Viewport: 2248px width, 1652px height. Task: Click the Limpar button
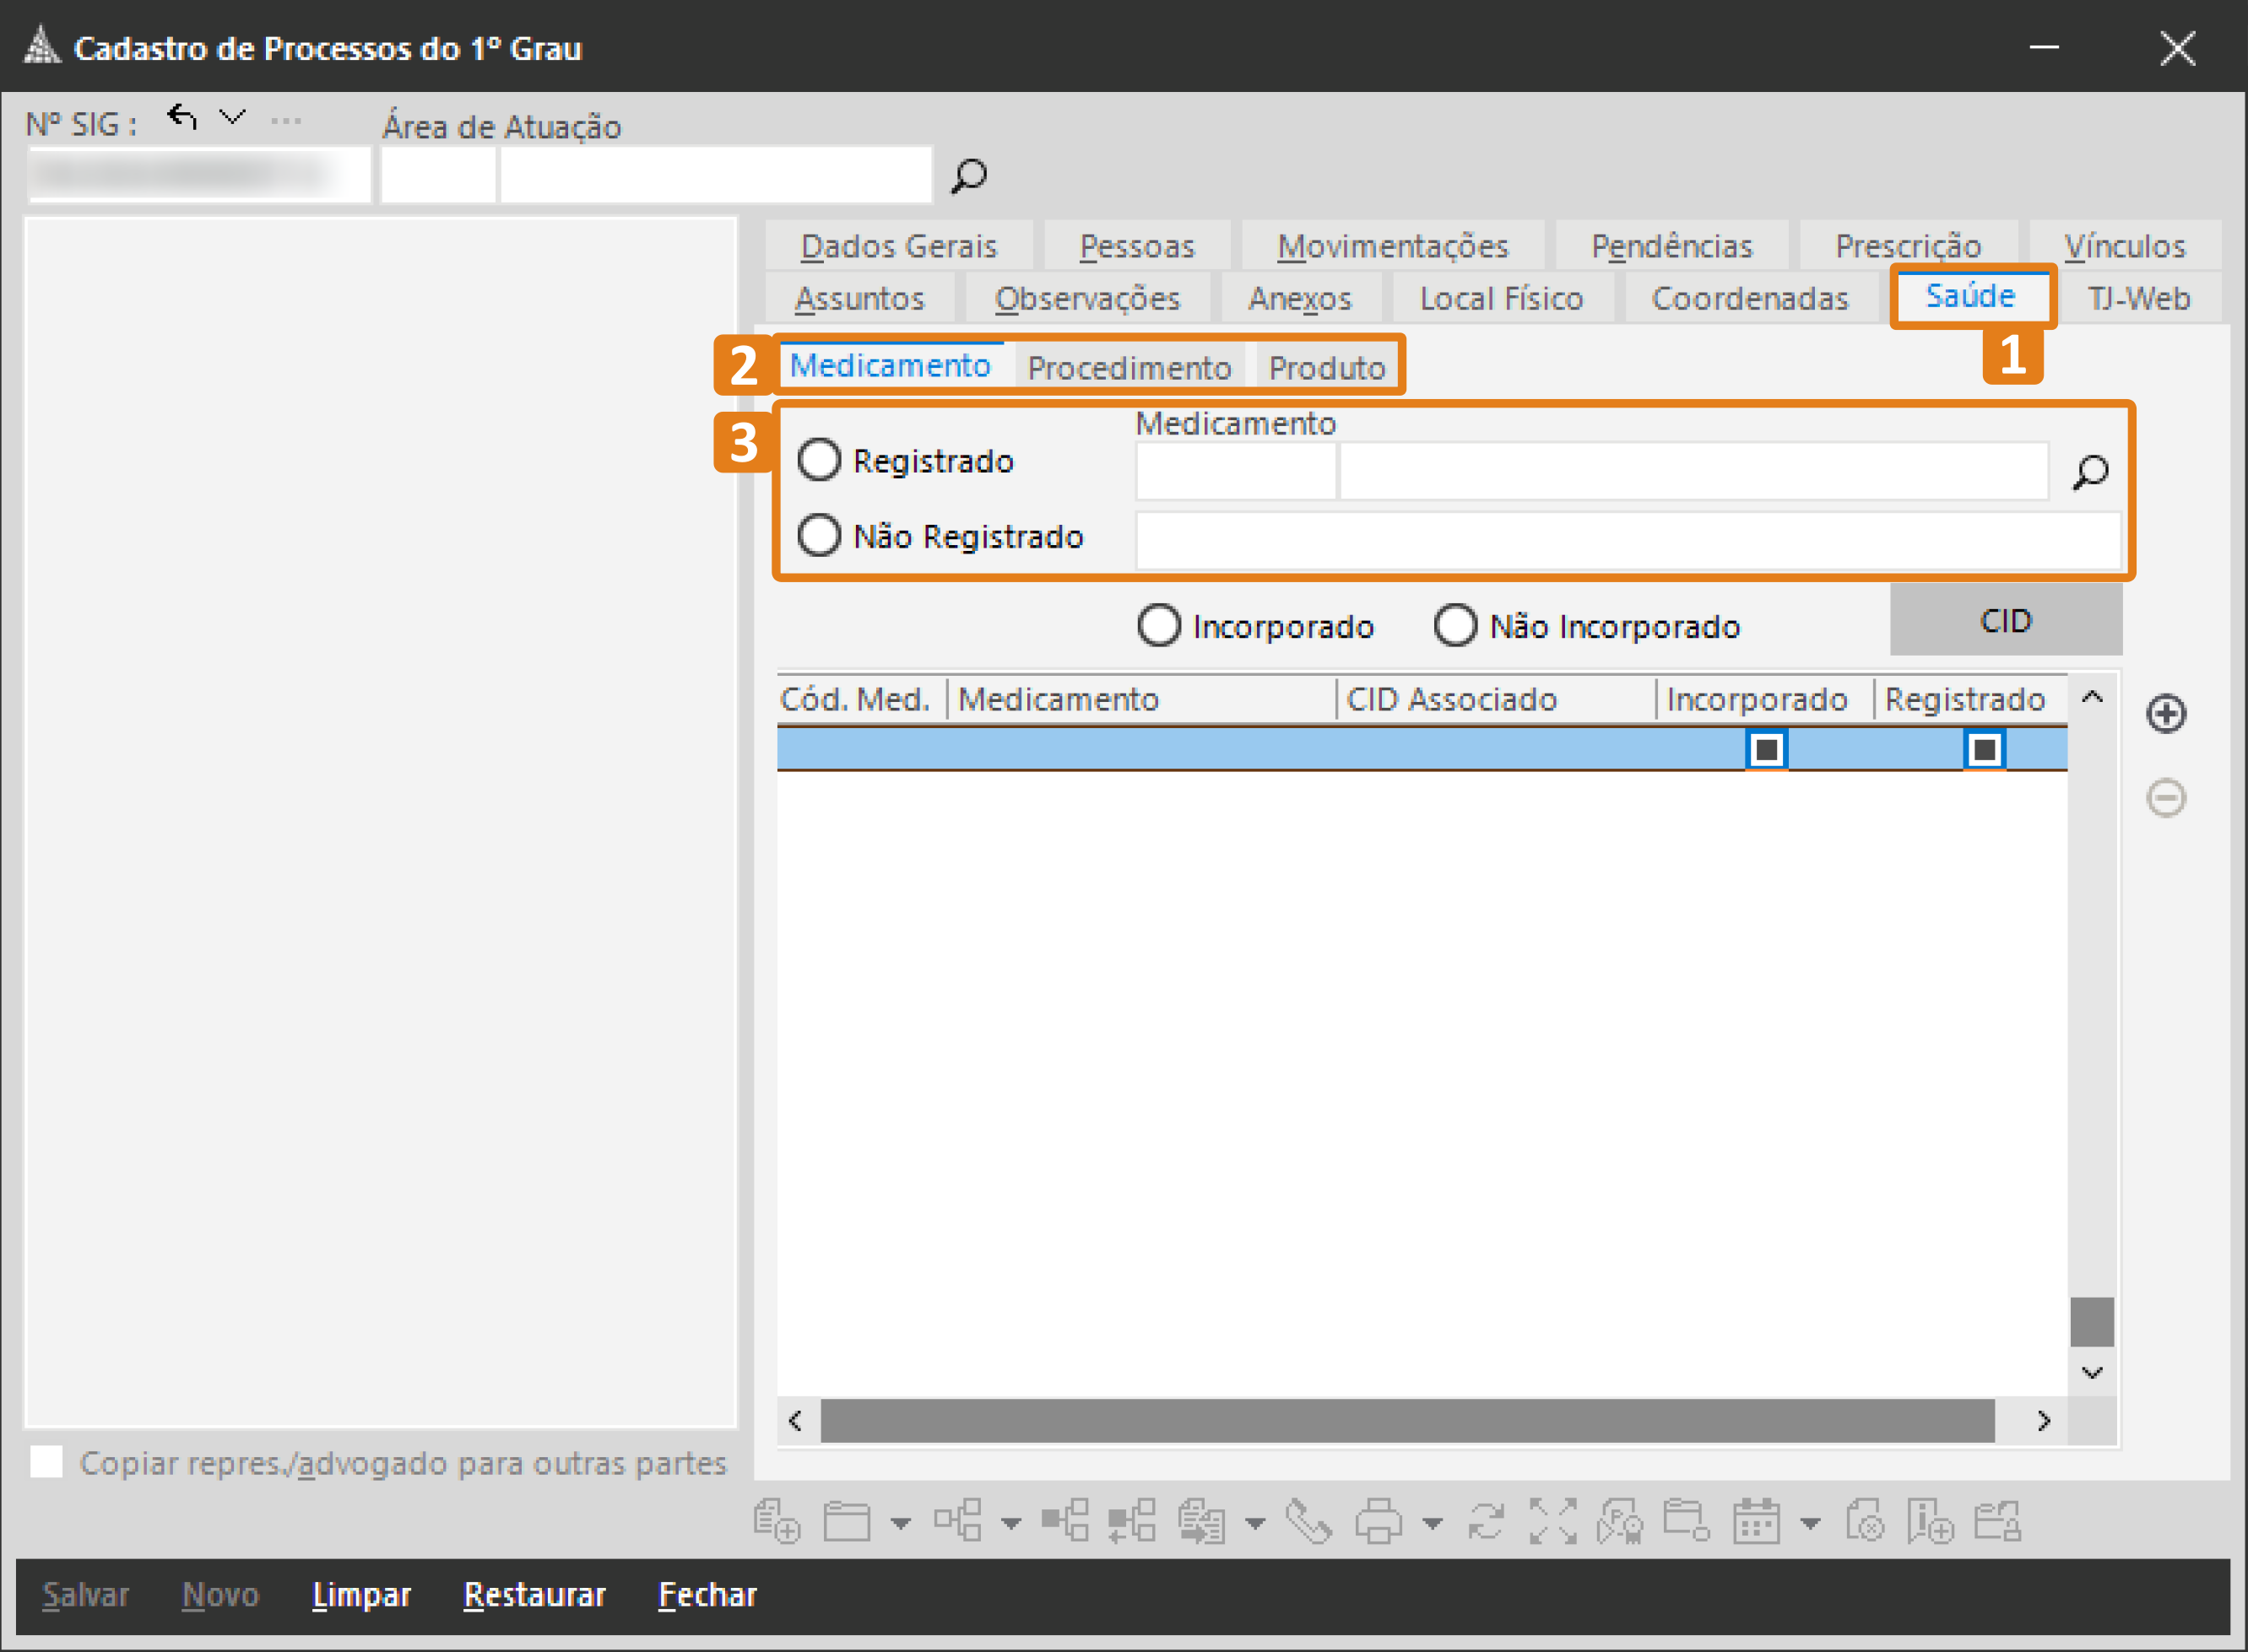coord(361,1594)
